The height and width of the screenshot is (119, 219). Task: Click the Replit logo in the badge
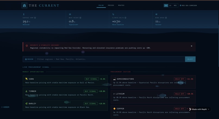point(190,109)
